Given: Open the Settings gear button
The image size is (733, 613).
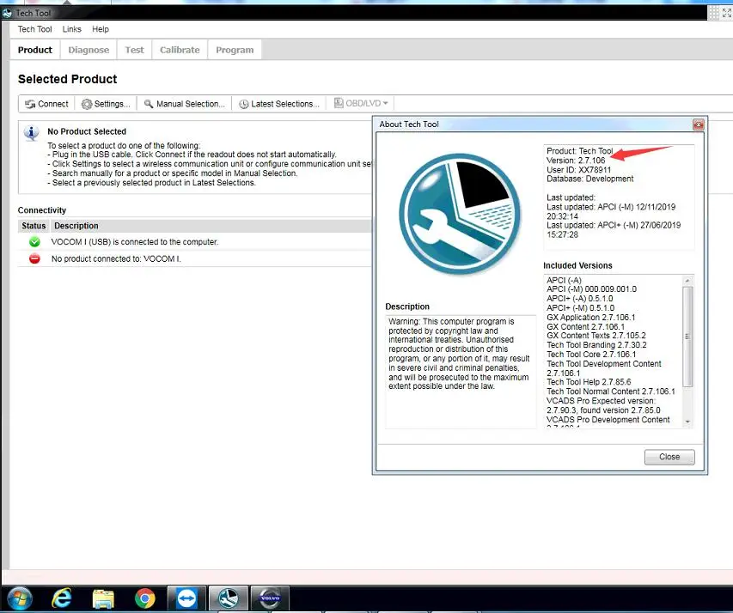Looking at the screenshot, I should coord(106,104).
